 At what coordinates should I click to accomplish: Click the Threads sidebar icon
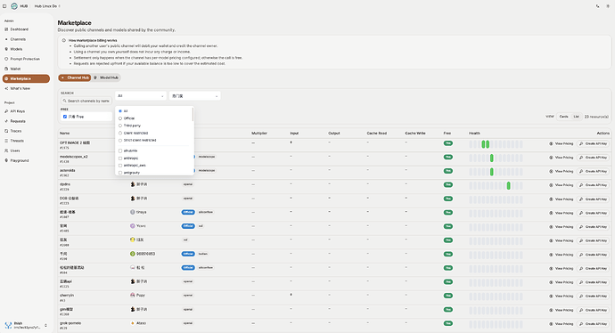pyautogui.click(x=6, y=141)
